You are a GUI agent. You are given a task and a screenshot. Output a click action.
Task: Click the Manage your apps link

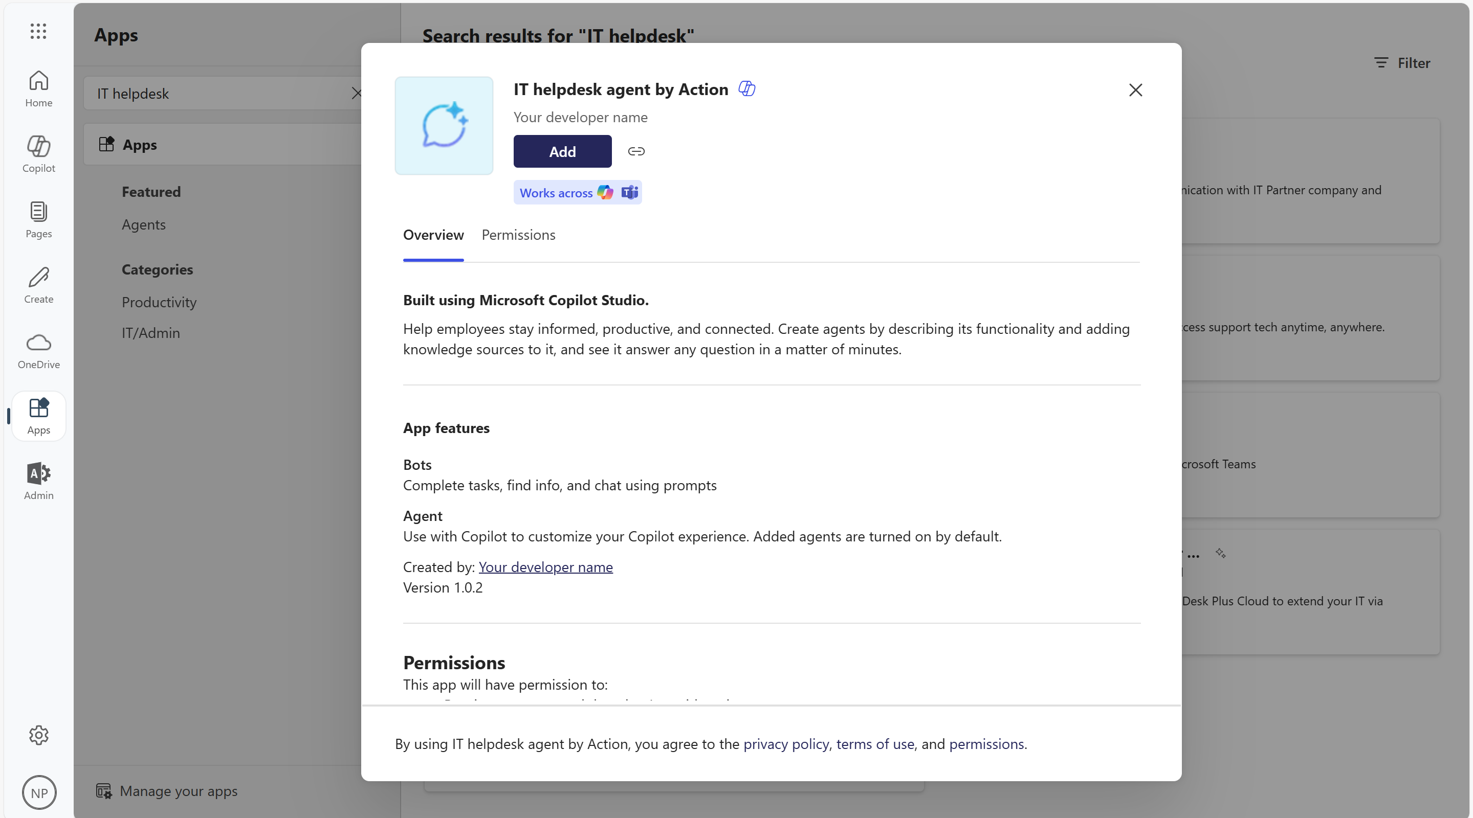pyautogui.click(x=179, y=791)
